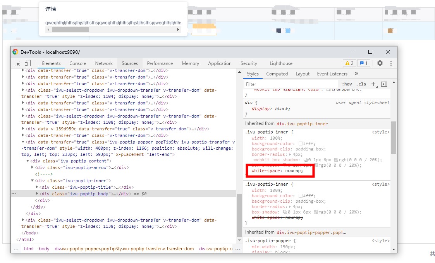The image size is (435, 263).
Task: Open <style> source link of .ivu-poptip-popper rule
Action: 381,241
